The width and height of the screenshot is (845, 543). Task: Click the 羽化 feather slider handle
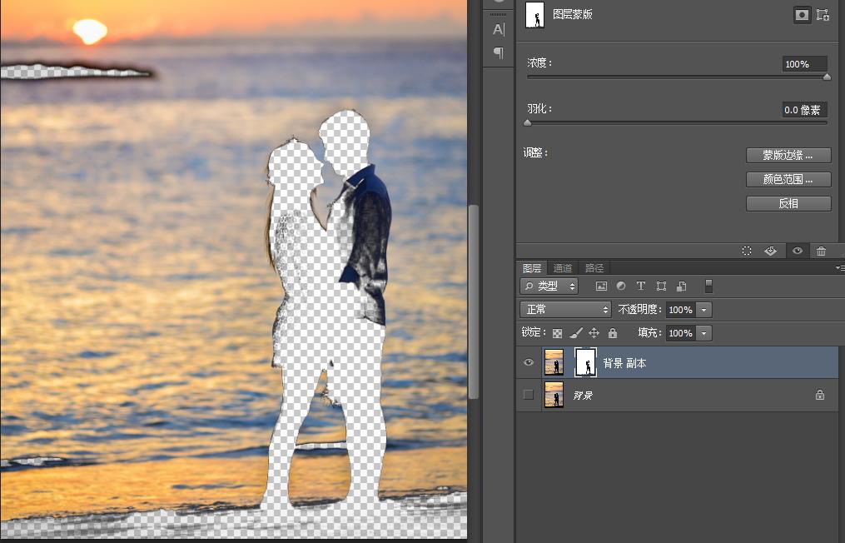tap(527, 122)
